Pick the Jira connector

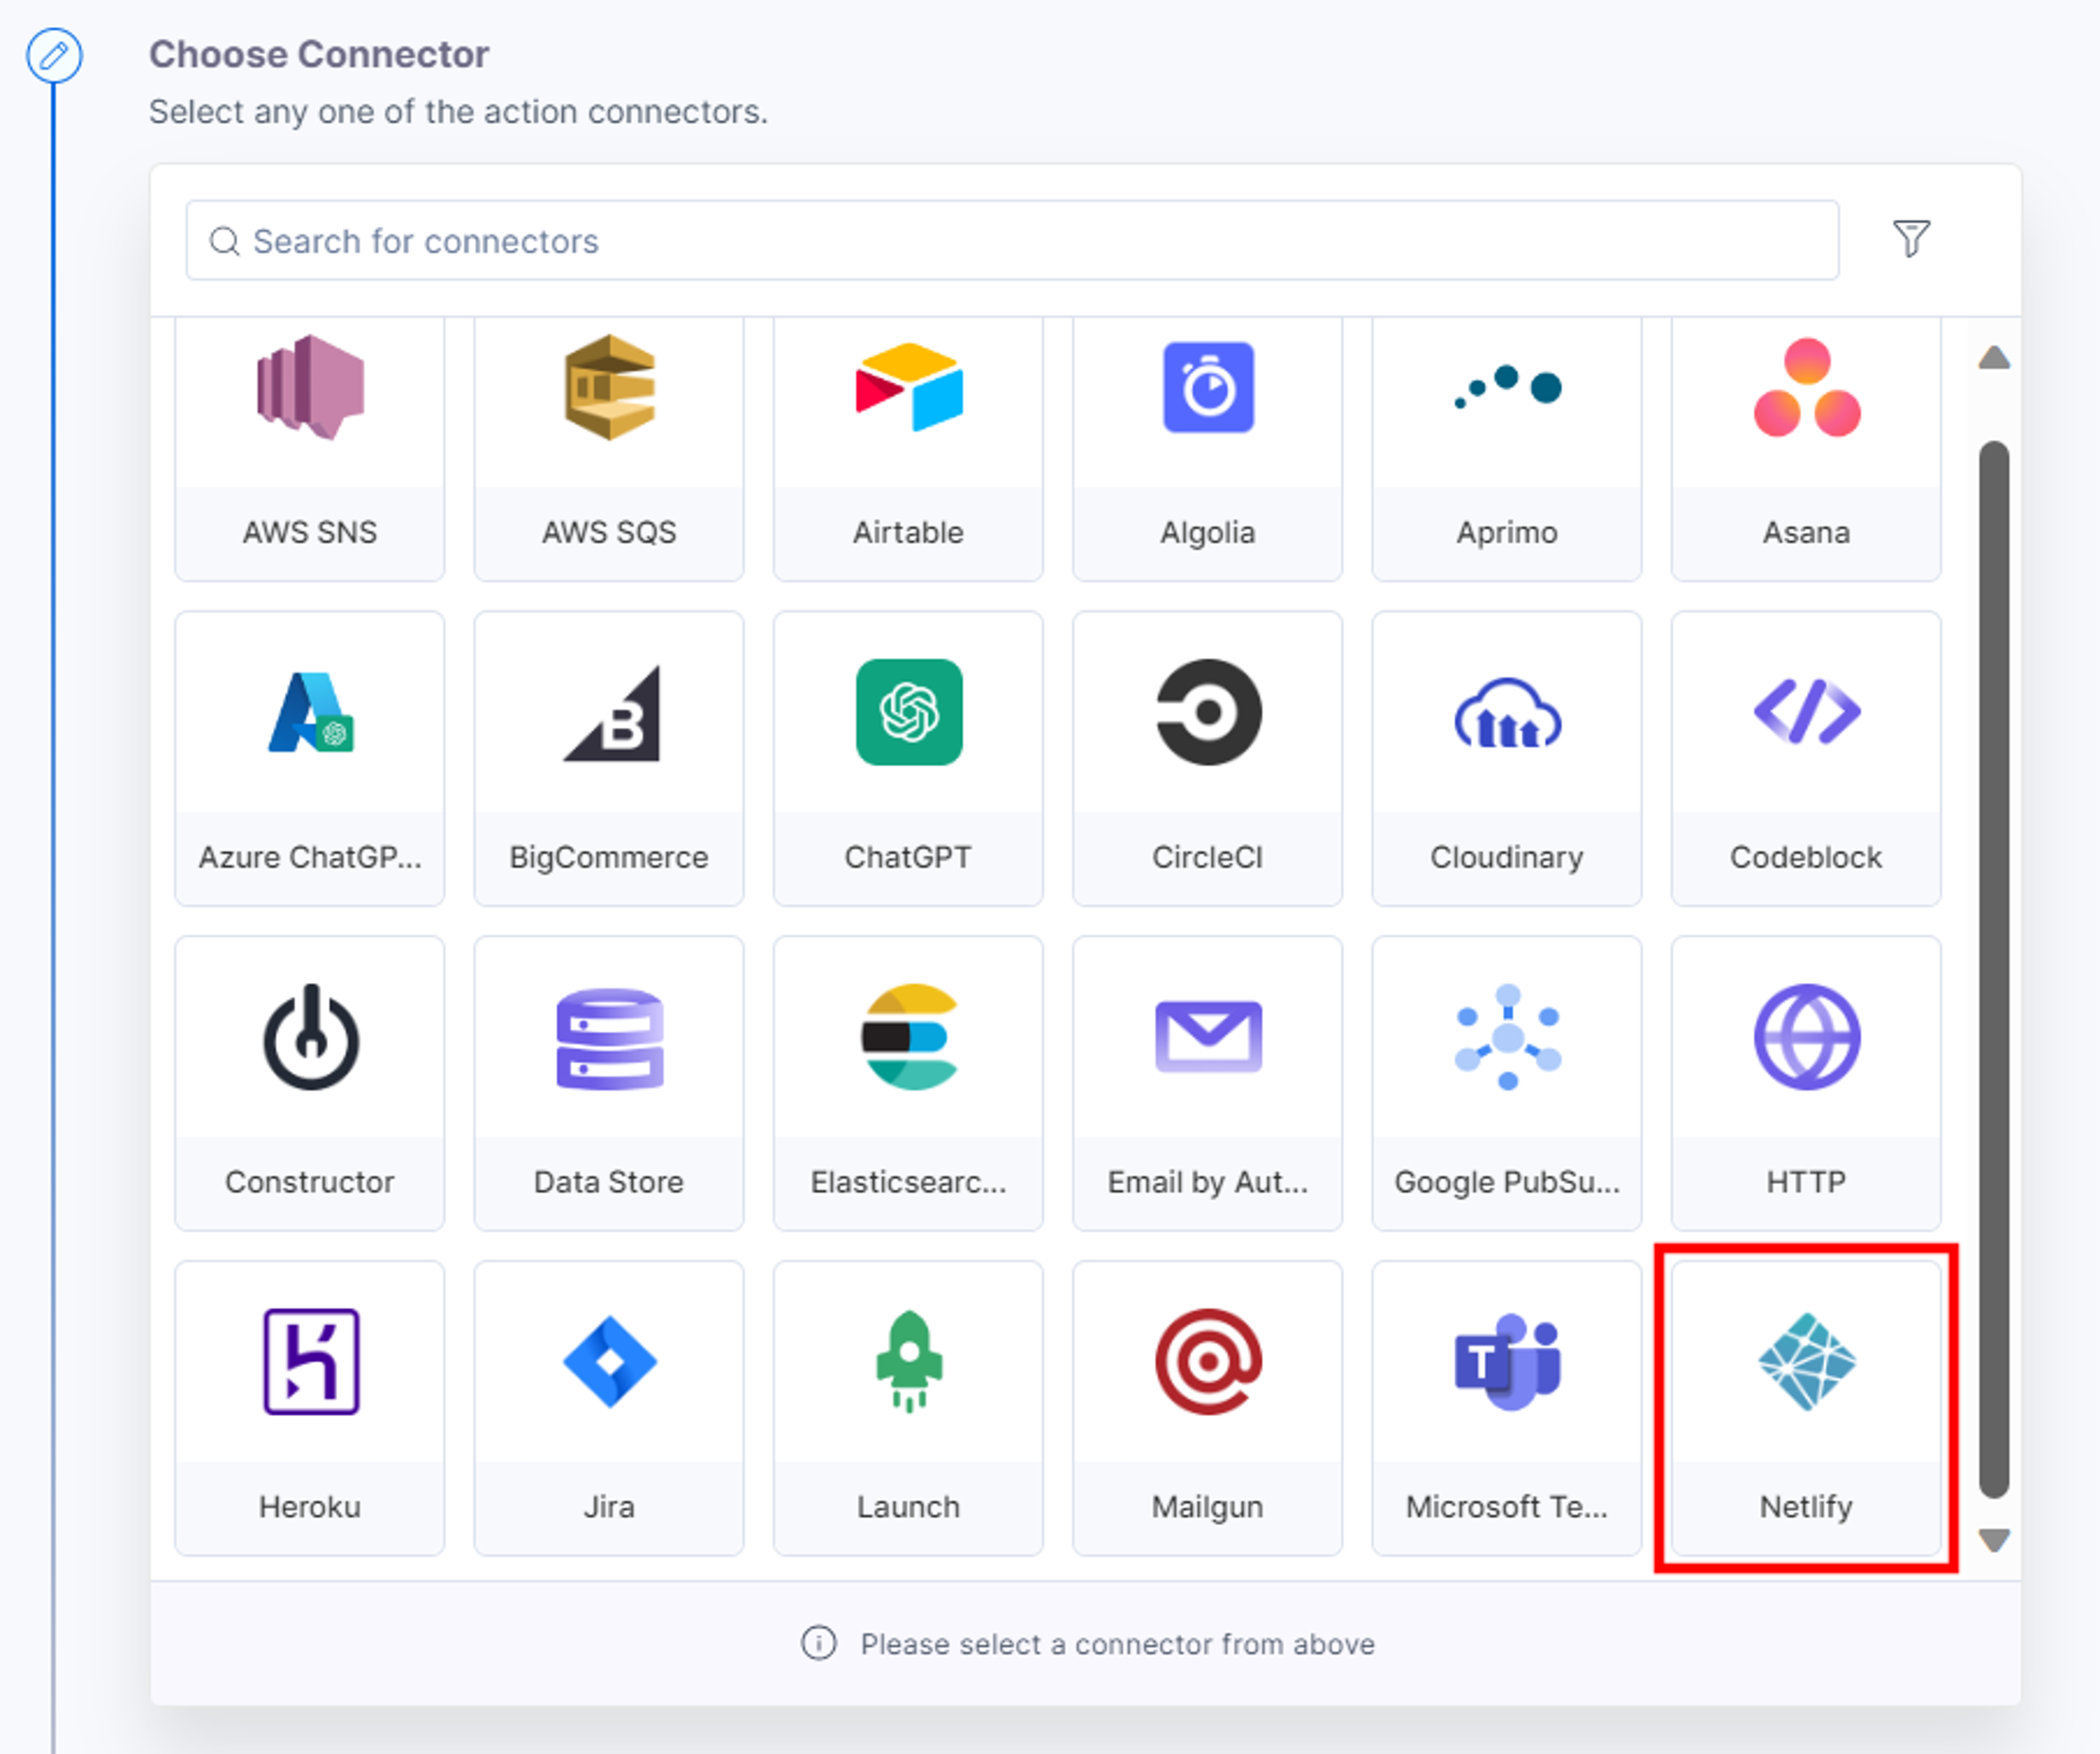(x=608, y=1408)
